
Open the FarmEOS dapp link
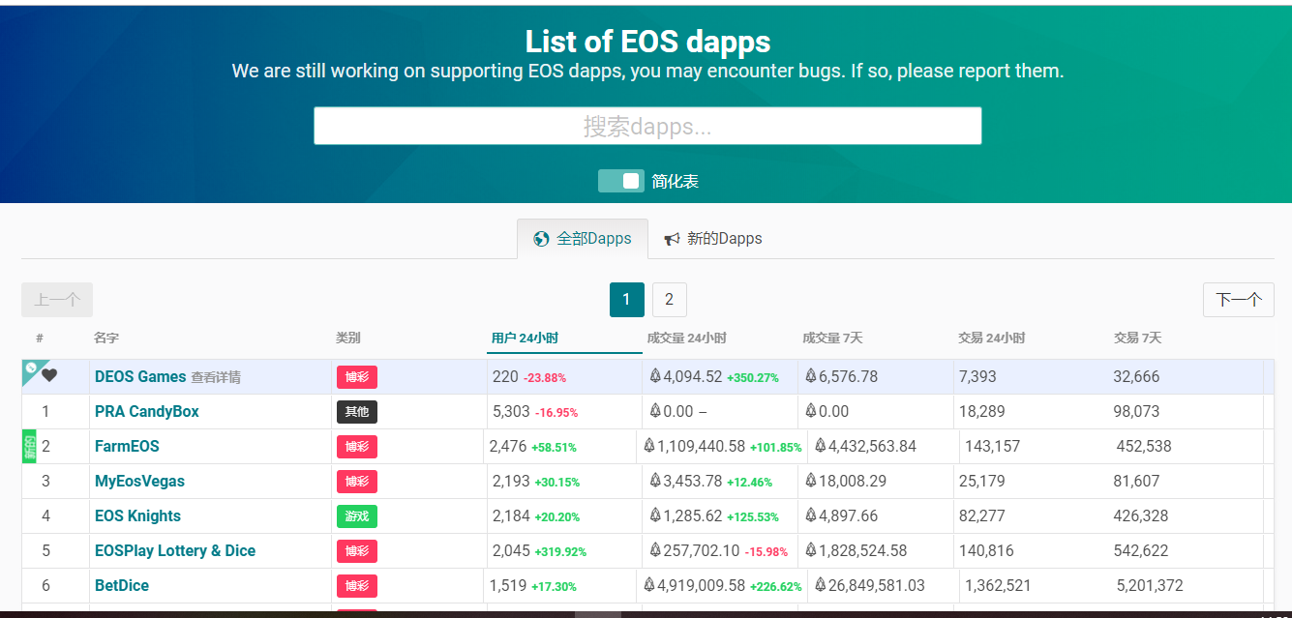pyautogui.click(x=127, y=446)
